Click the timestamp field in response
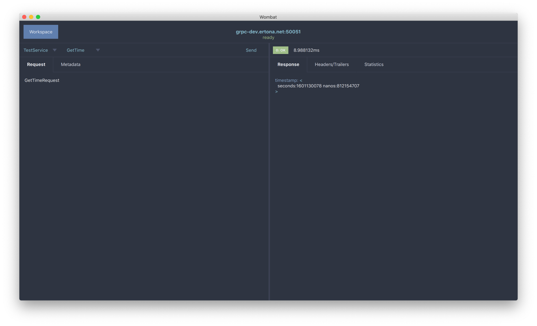This screenshot has height=326, width=537. pos(286,80)
